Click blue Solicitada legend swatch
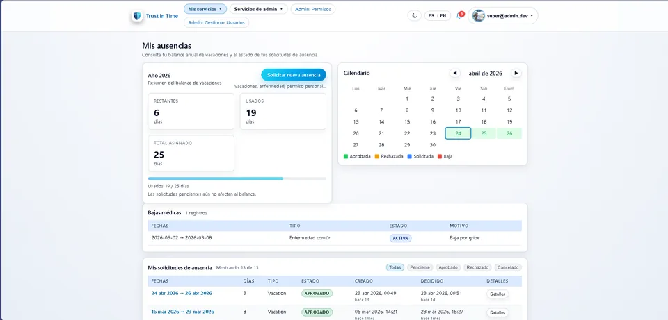This screenshot has width=668, height=320. tap(409, 156)
